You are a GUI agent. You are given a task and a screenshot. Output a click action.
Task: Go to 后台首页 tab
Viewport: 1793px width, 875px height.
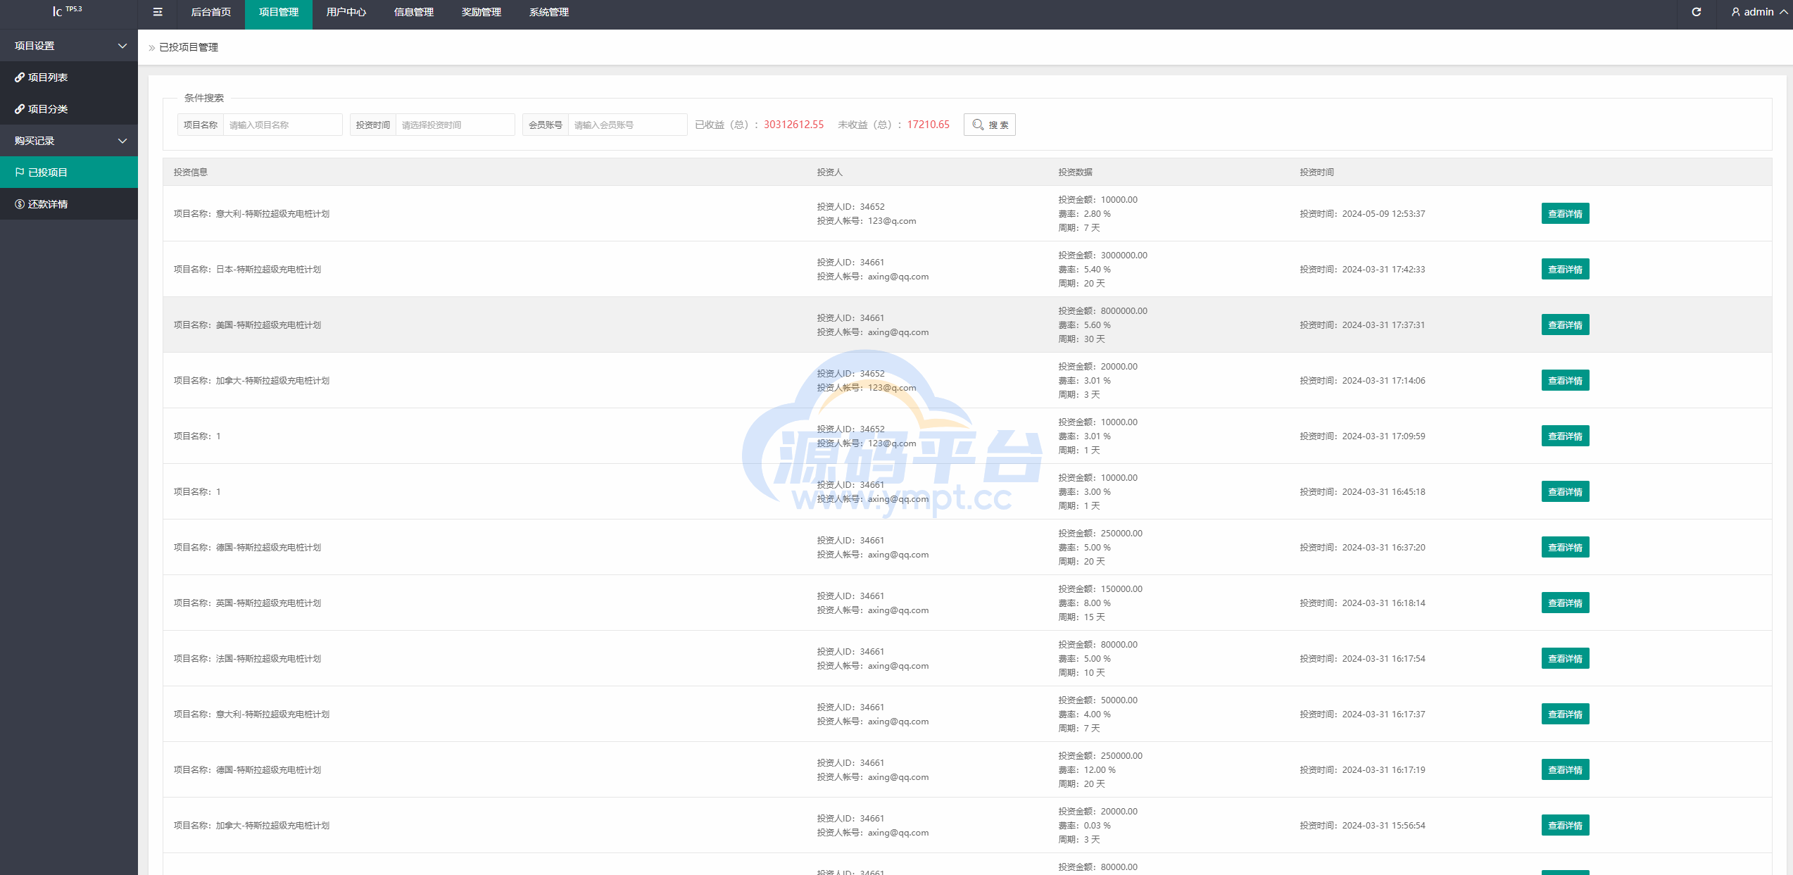(x=211, y=12)
